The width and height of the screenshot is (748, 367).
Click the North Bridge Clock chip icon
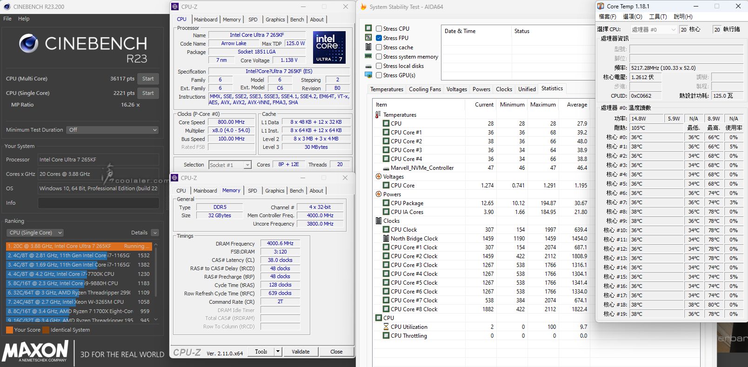coord(386,238)
